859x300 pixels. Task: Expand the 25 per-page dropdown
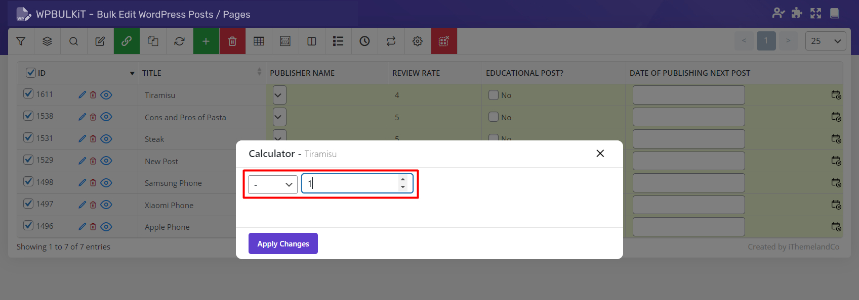[825, 41]
